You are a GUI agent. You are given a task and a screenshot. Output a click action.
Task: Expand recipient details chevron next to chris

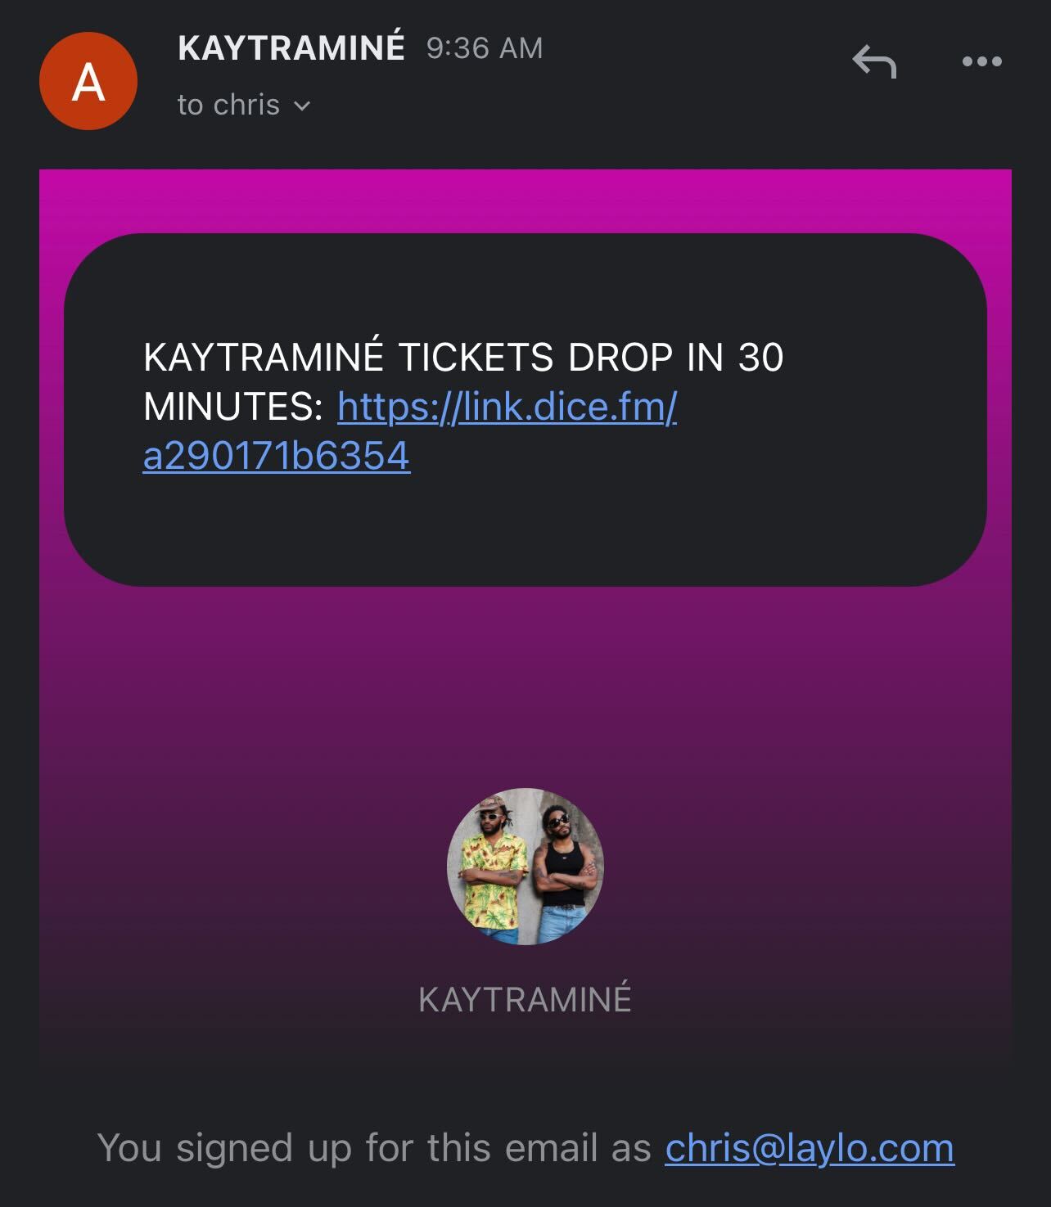click(301, 106)
